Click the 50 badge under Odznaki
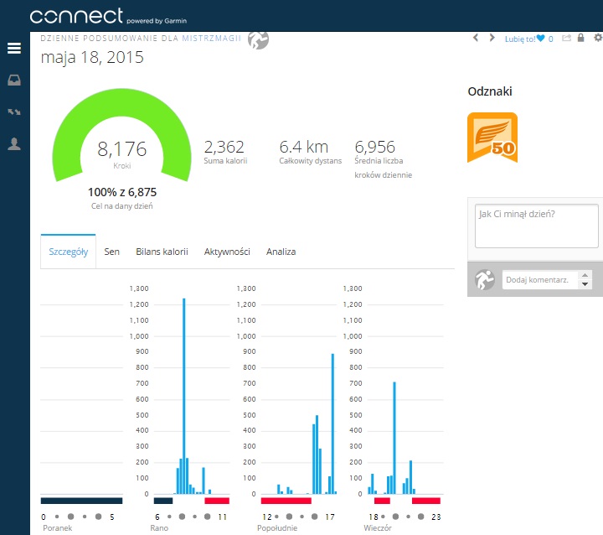This screenshot has width=603, height=535. (x=492, y=137)
